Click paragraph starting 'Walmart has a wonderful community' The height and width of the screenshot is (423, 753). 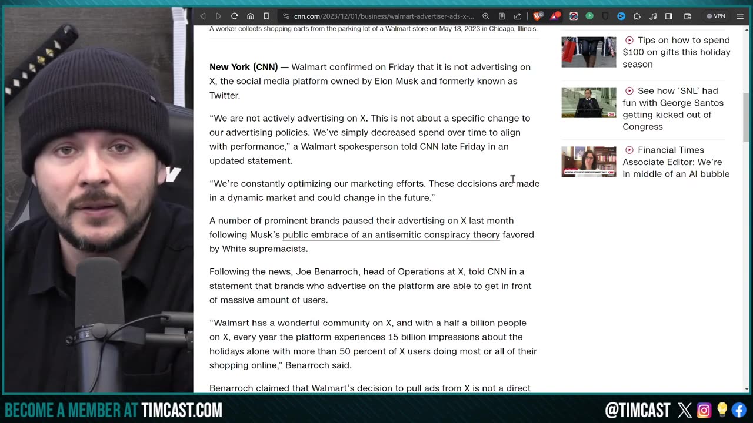373,344
